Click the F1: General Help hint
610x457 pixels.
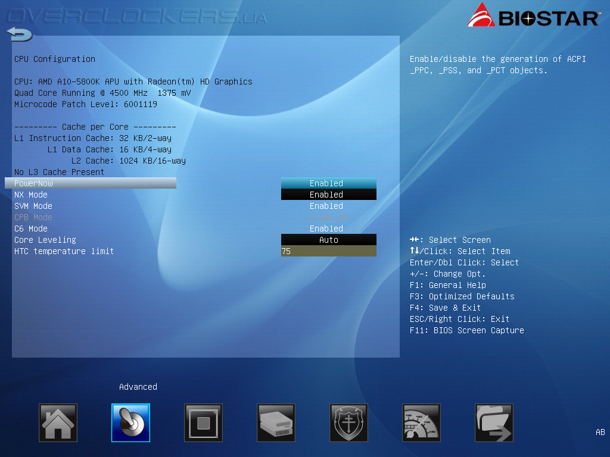click(448, 285)
